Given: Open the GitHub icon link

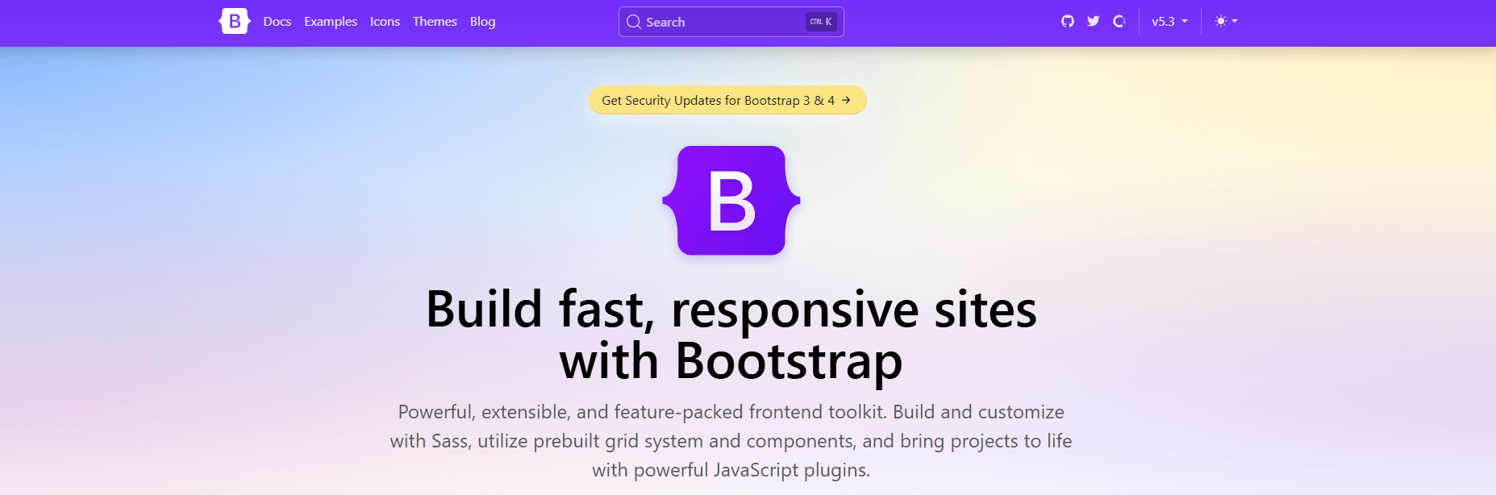Looking at the screenshot, I should coord(1068,21).
